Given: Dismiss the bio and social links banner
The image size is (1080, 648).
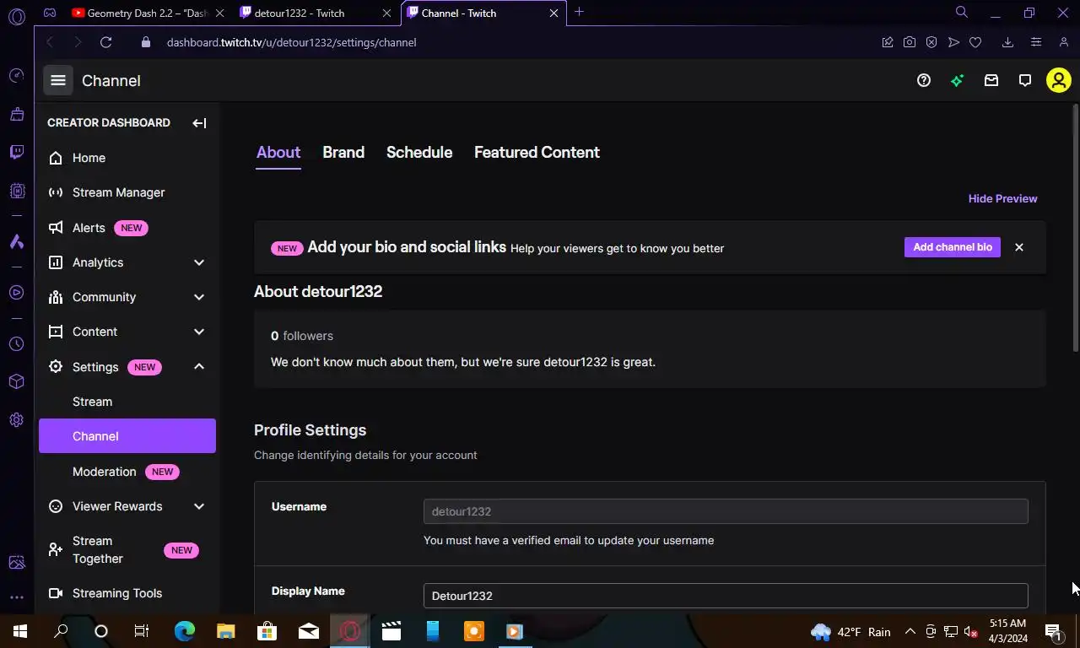Looking at the screenshot, I should 1019,247.
